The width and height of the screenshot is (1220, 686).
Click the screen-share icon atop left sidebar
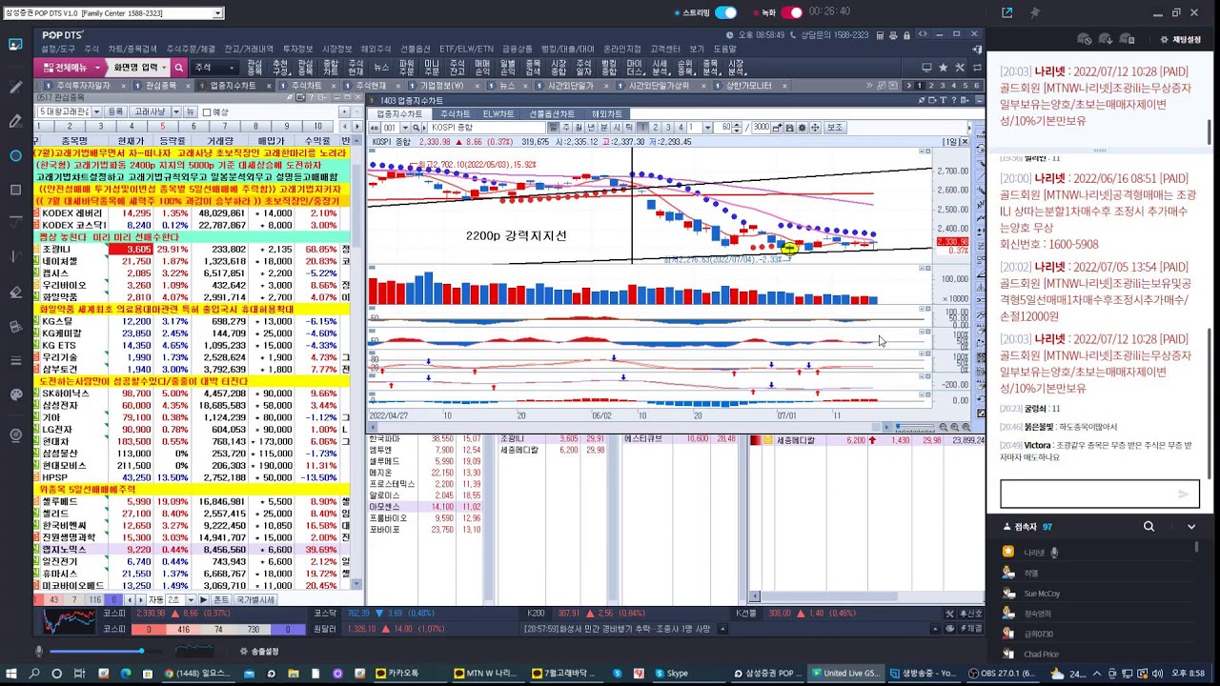click(15, 44)
